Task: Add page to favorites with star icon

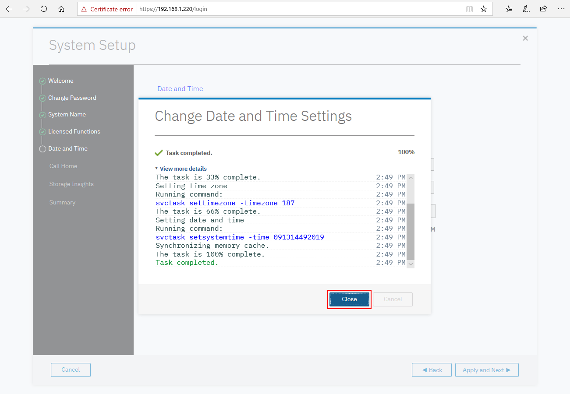Action: pos(484,9)
